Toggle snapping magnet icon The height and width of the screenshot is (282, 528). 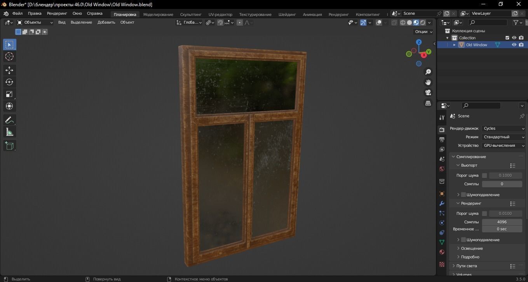[220, 23]
